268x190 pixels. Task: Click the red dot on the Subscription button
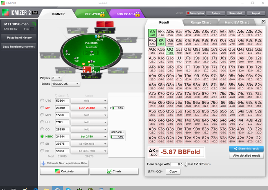tap(188, 13)
